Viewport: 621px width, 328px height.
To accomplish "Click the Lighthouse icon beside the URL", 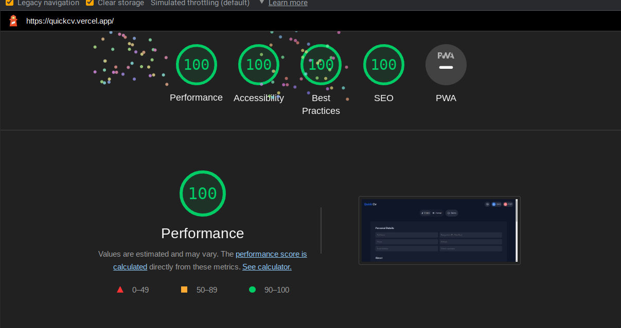I will coord(13,21).
